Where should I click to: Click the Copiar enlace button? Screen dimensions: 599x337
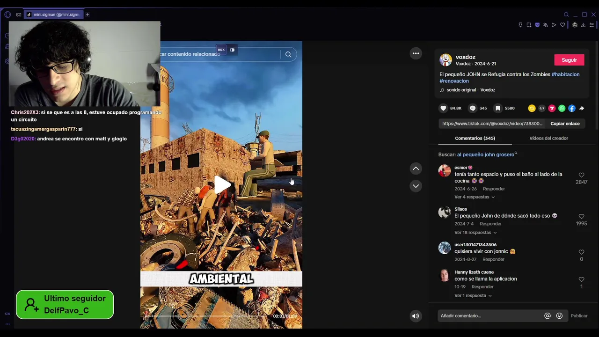coord(565,124)
